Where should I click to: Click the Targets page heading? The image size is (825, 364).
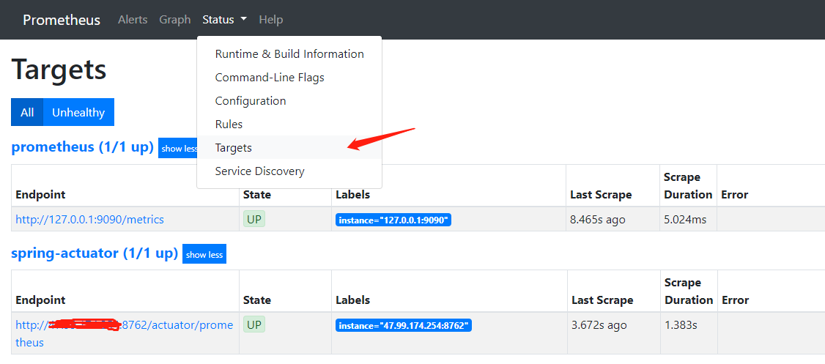(x=59, y=70)
